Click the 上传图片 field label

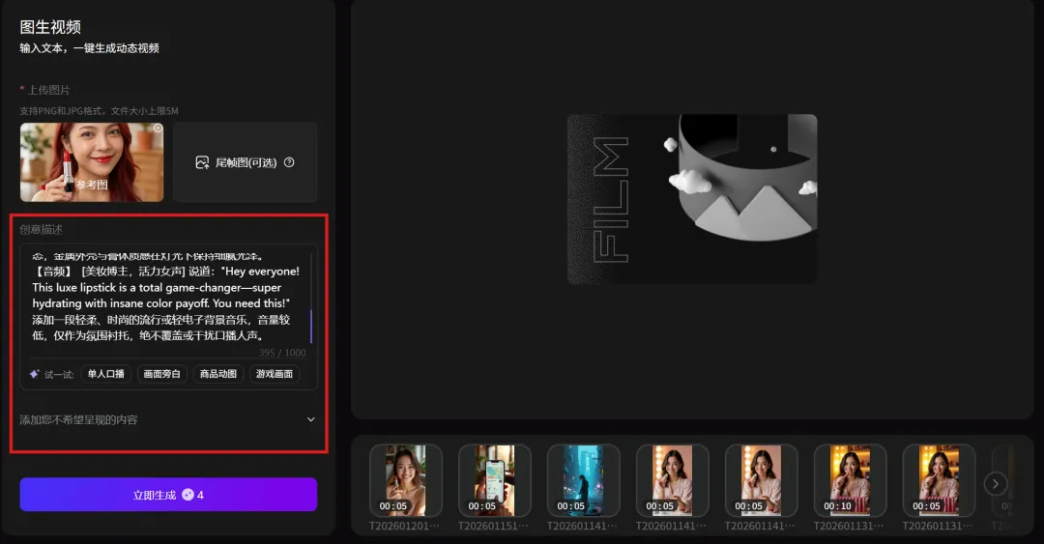48,90
